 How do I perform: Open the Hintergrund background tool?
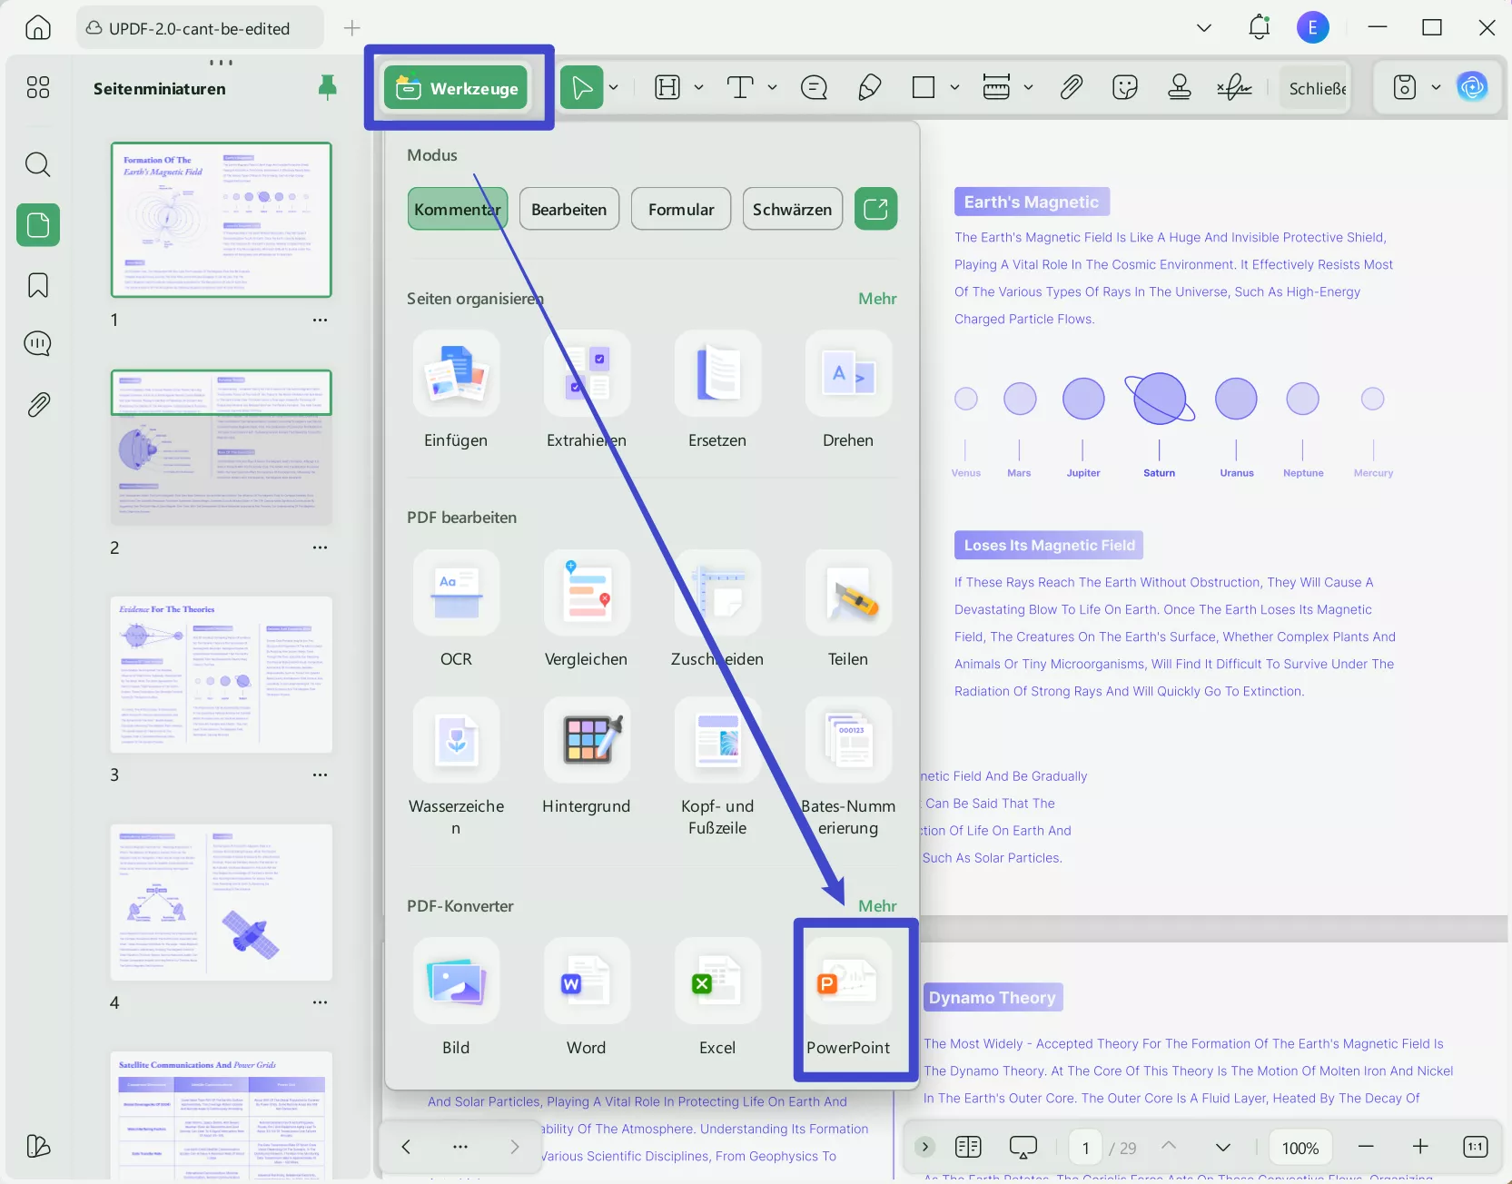pos(587,739)
